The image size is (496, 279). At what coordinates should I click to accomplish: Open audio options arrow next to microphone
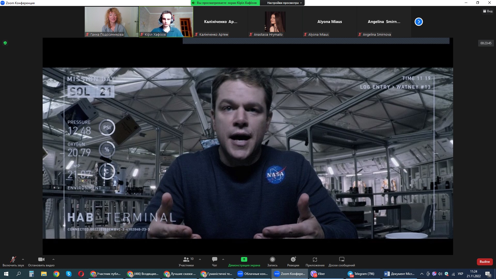tap(23, 259)
